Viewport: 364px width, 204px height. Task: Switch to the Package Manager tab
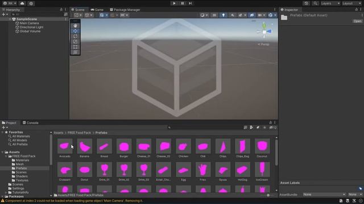pos(125,10)
